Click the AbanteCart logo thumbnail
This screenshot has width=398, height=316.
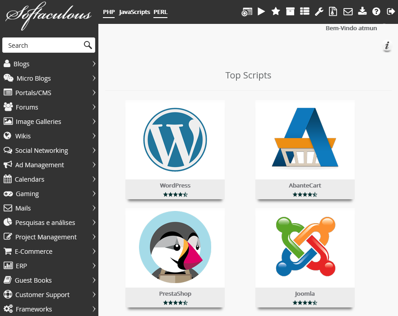click(x=305, y=138)
